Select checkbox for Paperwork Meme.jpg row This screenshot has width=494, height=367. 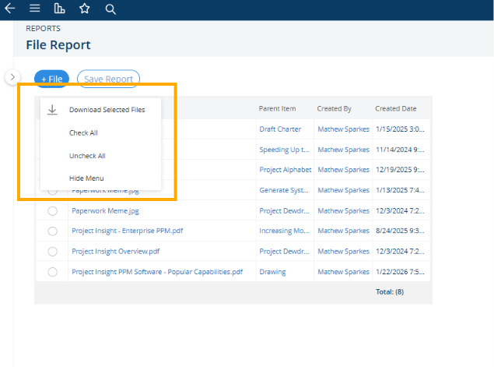point(53,211)
